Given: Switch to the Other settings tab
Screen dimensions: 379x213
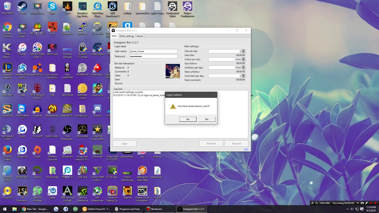Looking at the screenshot, I should pos(126,36).
